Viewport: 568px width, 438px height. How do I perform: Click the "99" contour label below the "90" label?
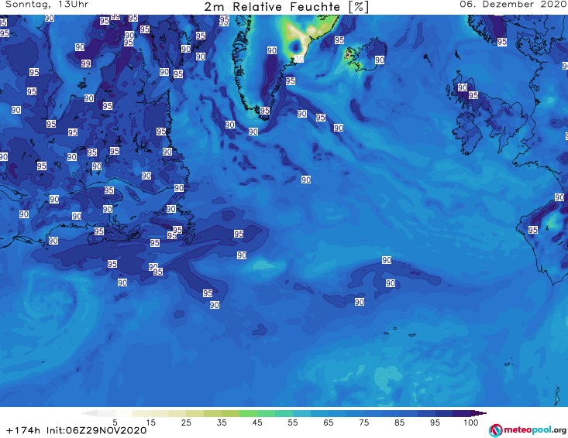pyautogui.click(x=85, y=63)
